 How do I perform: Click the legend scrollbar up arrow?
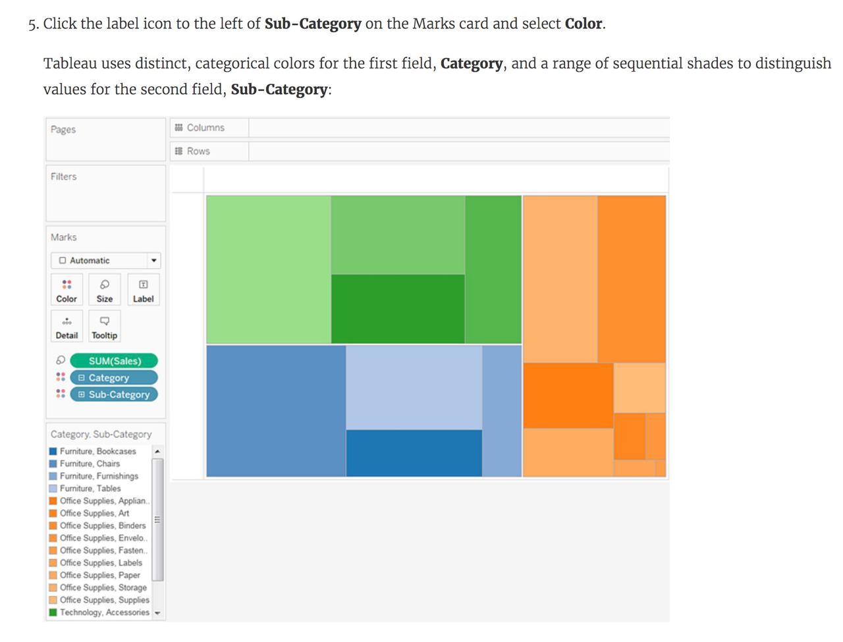157,452
